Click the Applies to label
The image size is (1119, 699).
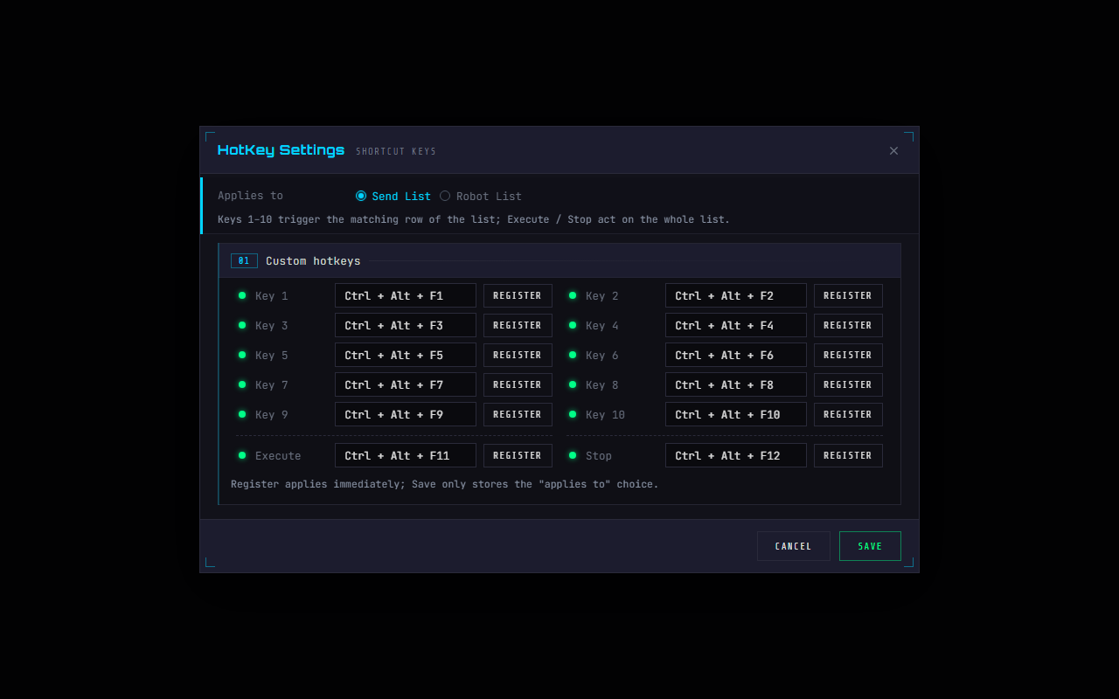250,196
